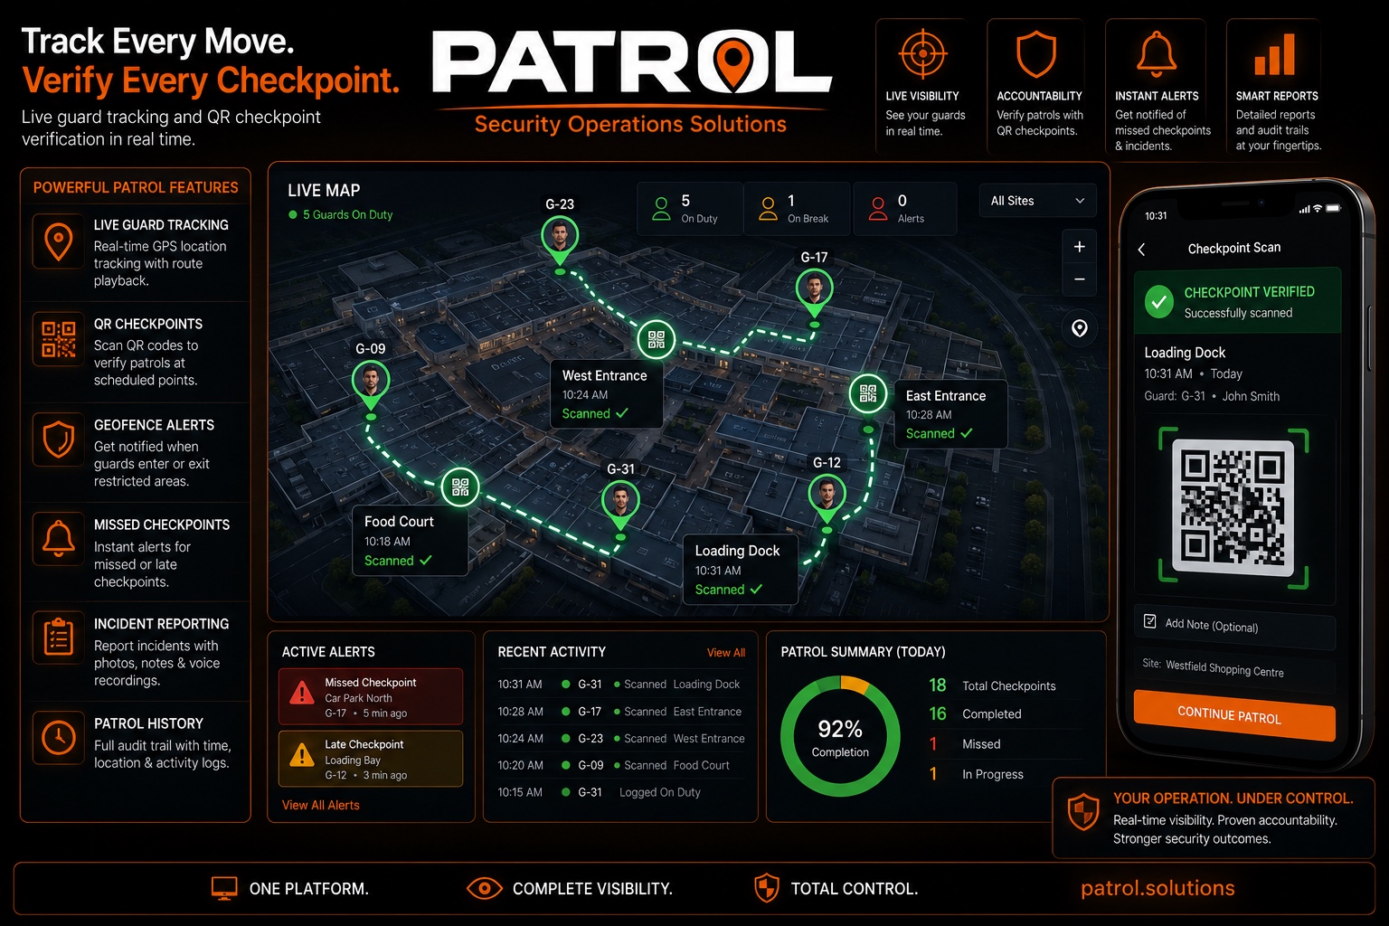Click the One Platform monitor icon
This screenshot has height=926, width=1389.
[x=223, y=888]
